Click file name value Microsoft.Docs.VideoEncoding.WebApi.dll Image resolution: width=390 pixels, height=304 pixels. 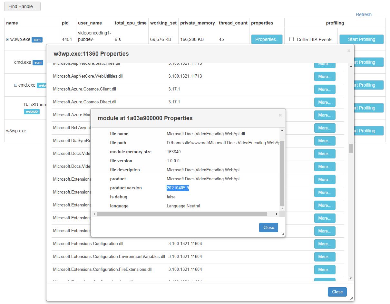206,134
